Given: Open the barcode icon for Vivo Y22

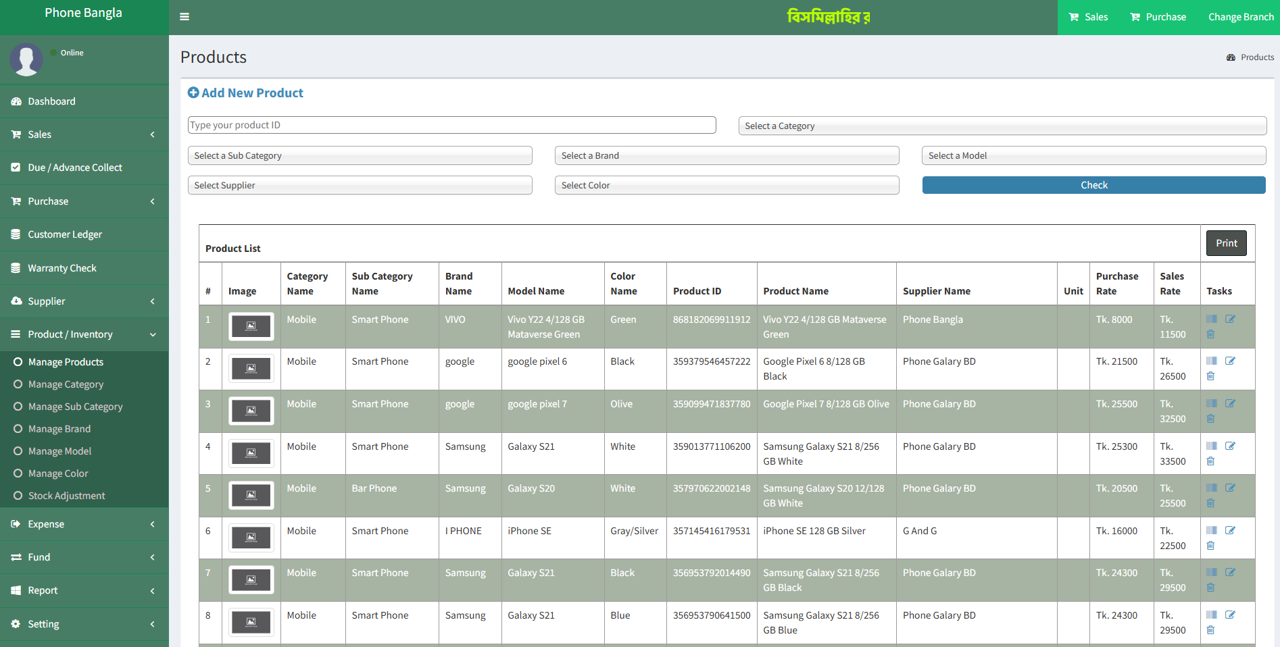Looking at the screenshot, I should [1210, 319].
